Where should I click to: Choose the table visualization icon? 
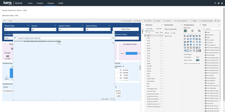[x=194, y=48]
